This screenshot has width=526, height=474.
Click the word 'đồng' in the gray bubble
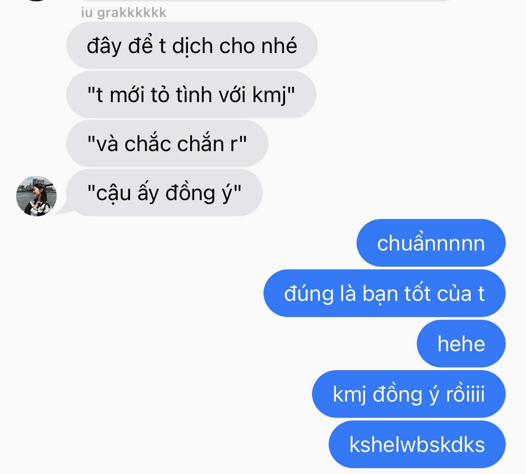(x=191, y=193)
